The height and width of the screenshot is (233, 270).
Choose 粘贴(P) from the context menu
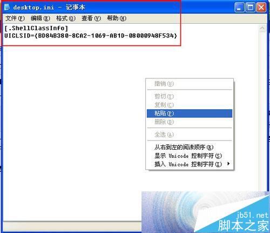(x=190, y=114)
